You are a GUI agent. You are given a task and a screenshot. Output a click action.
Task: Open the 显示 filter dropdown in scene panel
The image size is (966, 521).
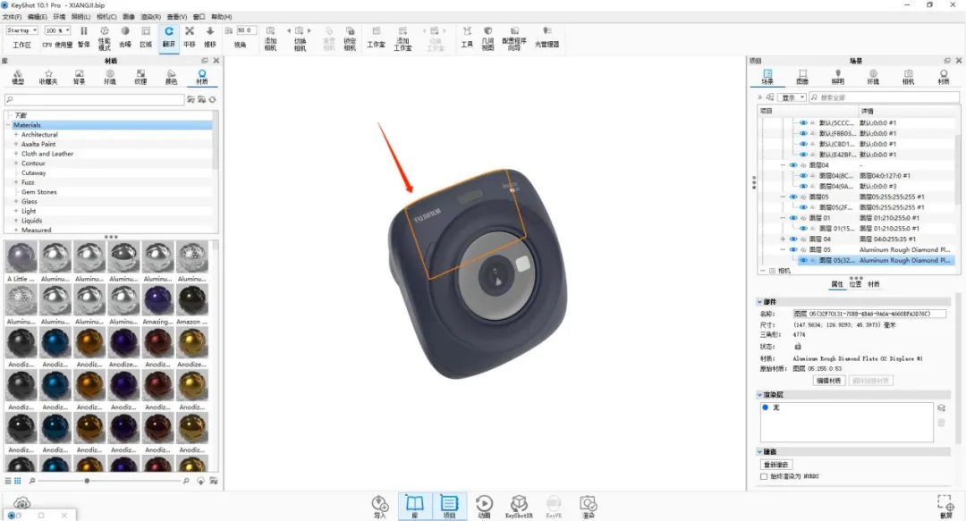point(792,97)
